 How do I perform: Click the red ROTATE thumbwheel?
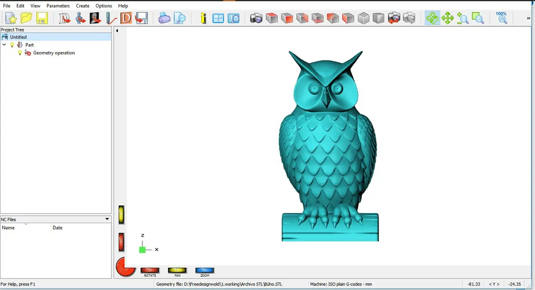(x=150, y=270)
